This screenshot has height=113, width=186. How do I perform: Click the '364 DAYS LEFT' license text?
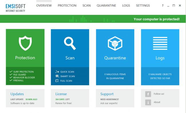pos(62,99)
